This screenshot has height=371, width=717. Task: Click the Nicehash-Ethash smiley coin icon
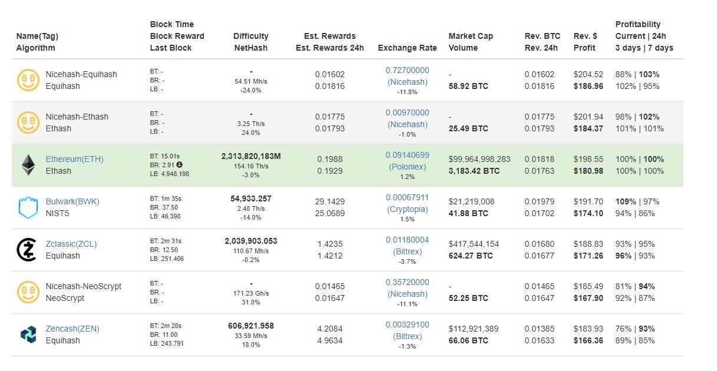click(28, 122)
